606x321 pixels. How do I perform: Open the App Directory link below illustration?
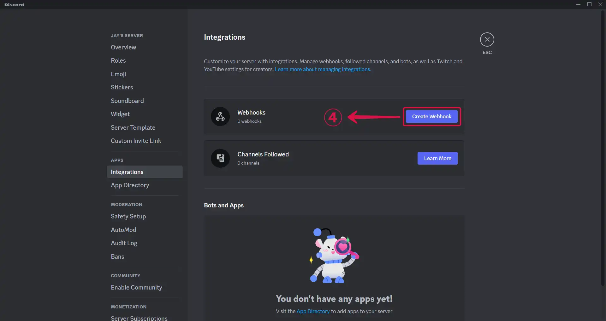313,311
